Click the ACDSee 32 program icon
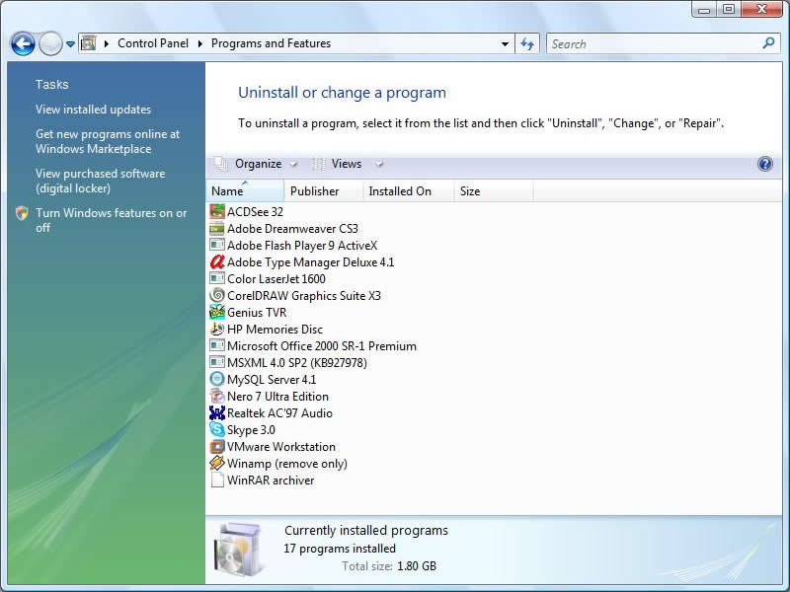 click(x=217, y=211)
